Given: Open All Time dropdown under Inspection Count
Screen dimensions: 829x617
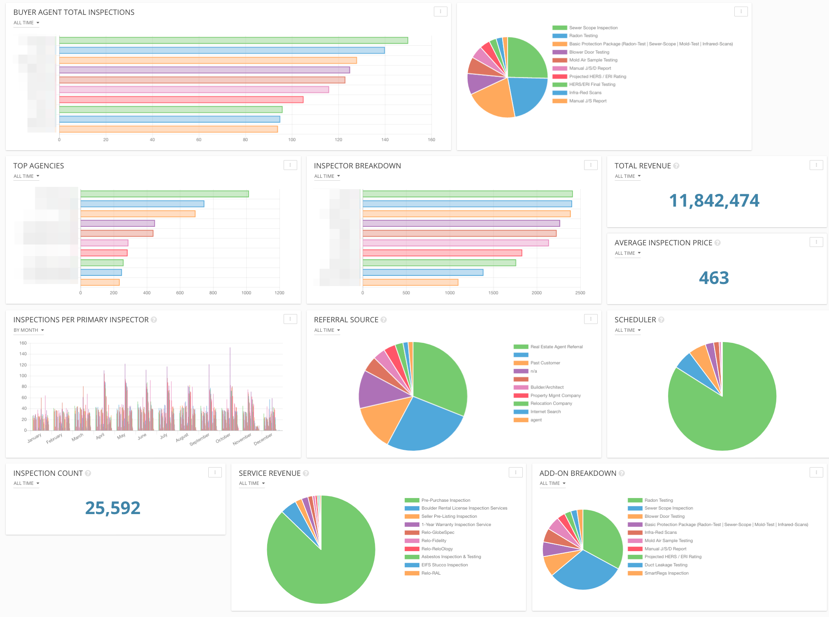Looking at the screenshot, I should (x=26, y=484).
